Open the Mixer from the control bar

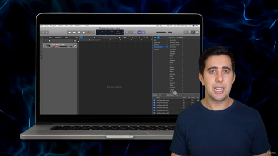pos(43,32)
